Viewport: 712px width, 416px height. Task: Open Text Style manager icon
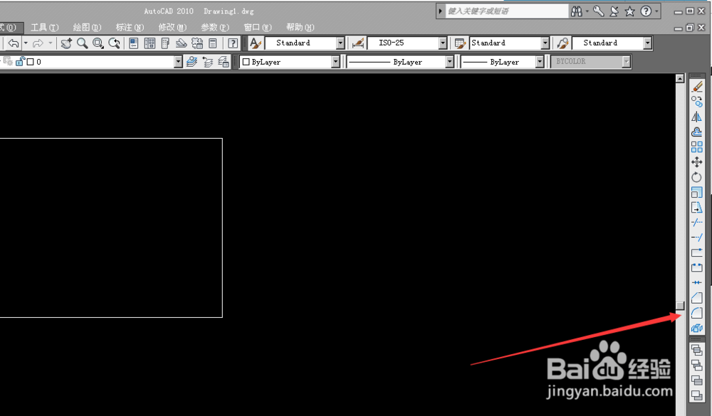[256, 43]
